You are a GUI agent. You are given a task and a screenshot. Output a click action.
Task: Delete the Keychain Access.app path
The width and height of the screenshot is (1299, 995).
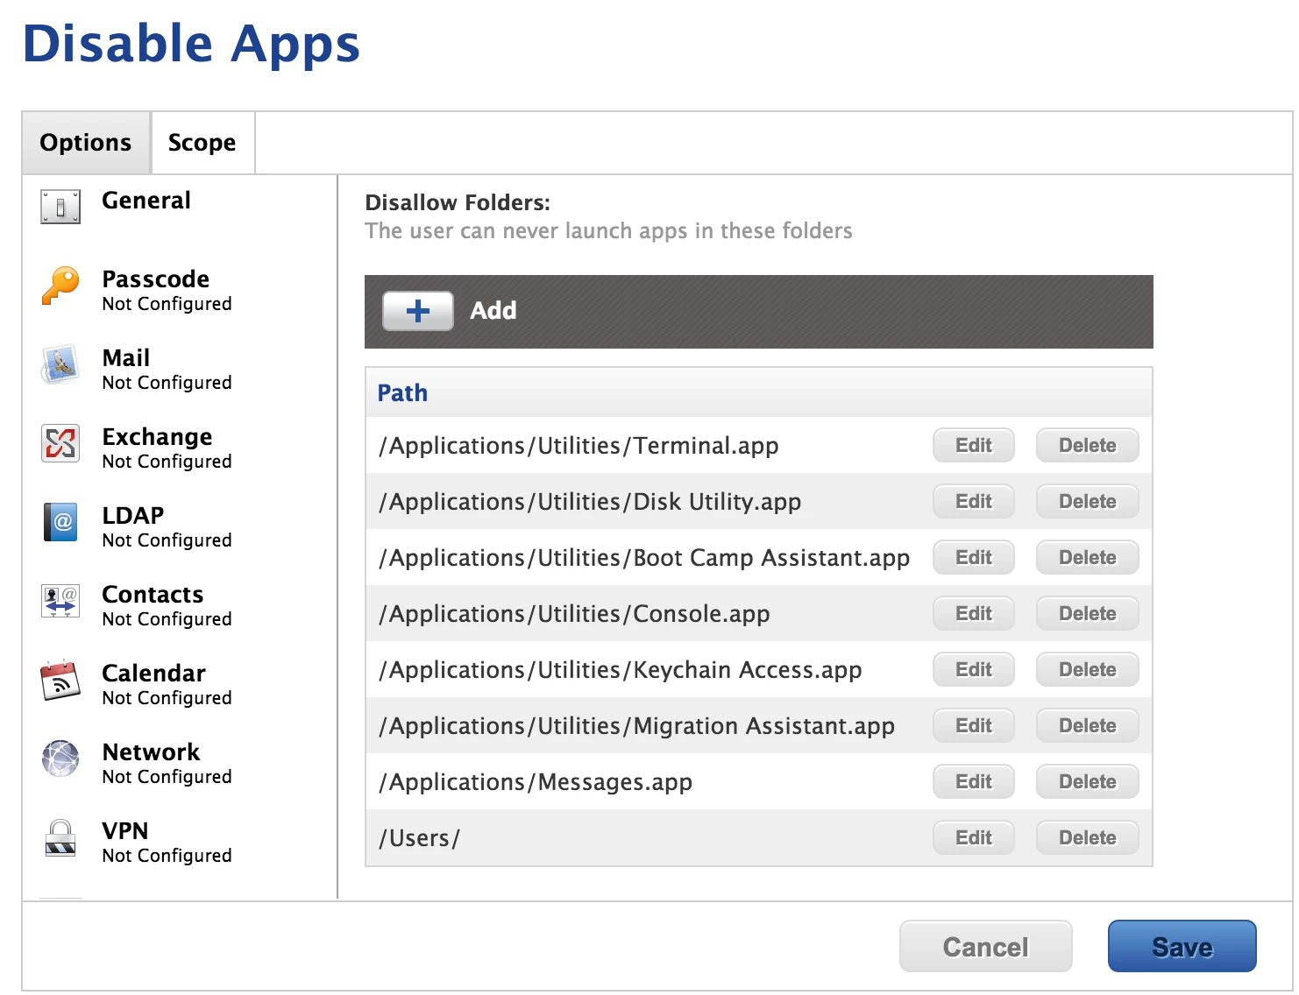click(1088, 669)
